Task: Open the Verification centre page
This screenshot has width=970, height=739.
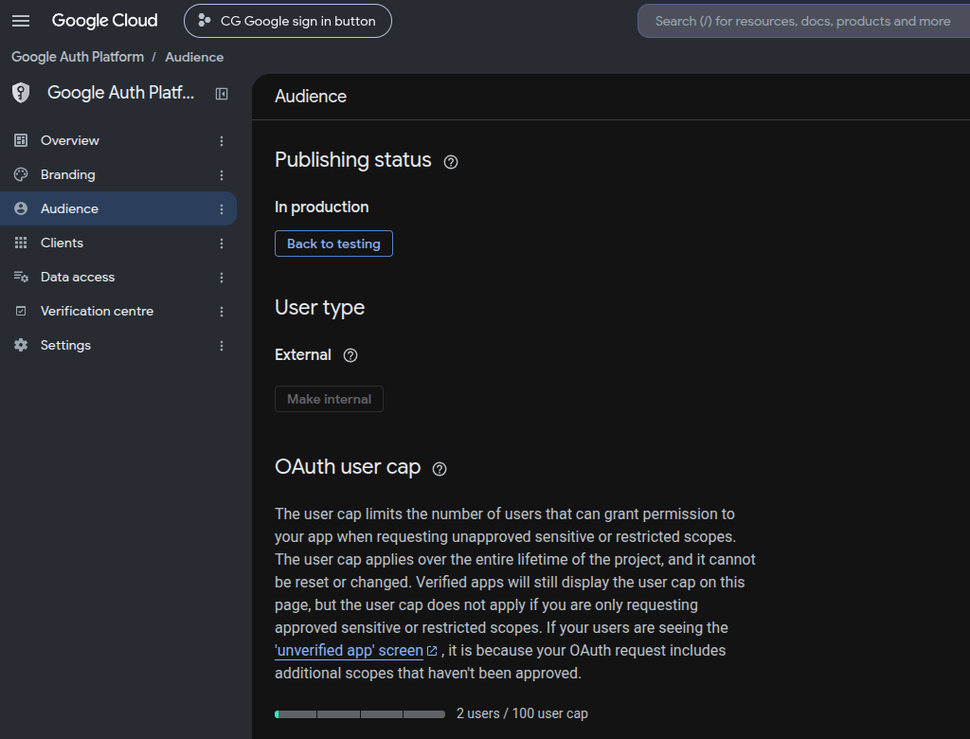Action: tap(118, 311)
